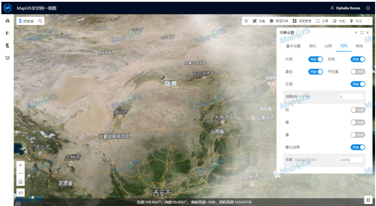Viewport: 376px width, 206px height.
Task: Click the 山西省 map label
Action: [217, 131]
